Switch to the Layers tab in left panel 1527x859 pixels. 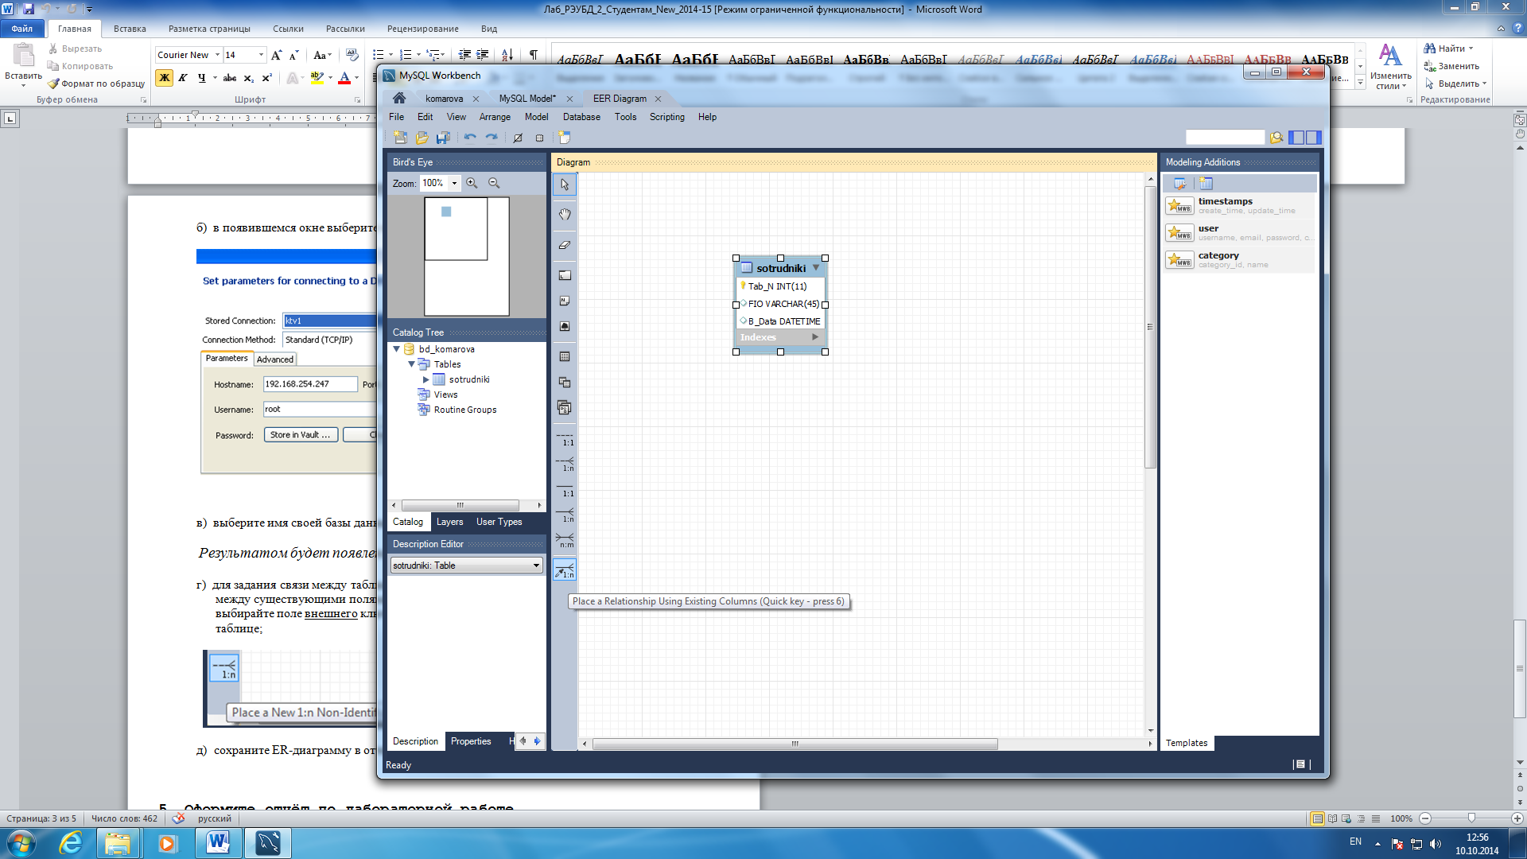tap(449, 522)
